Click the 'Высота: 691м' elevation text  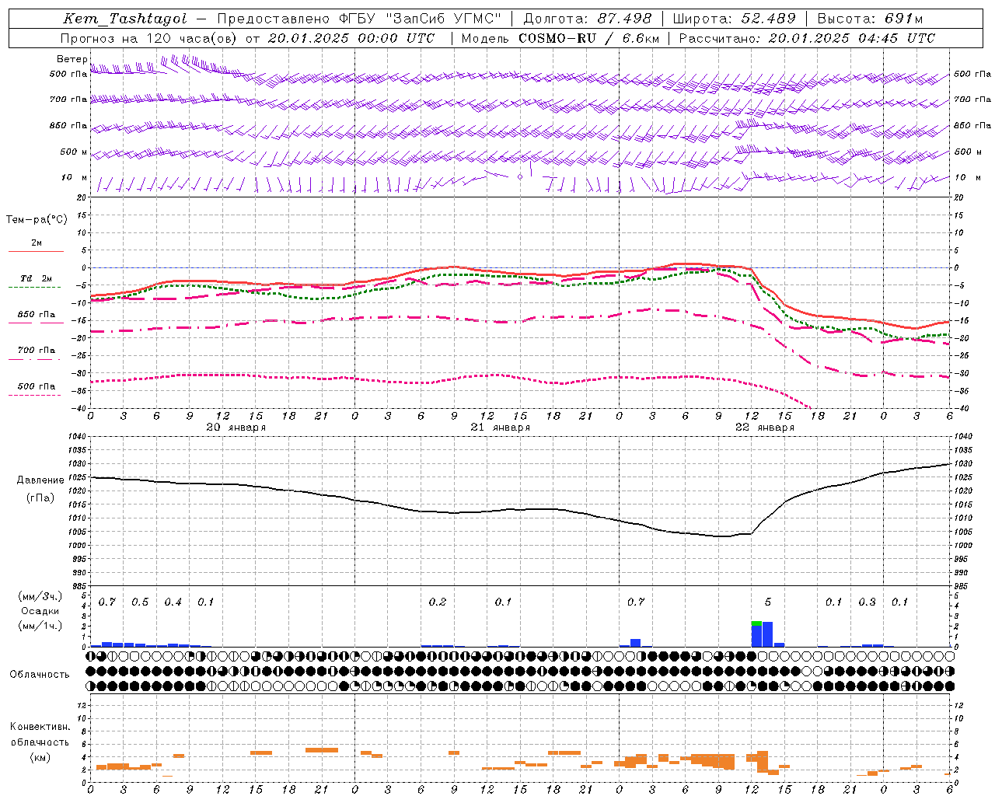coord(870,19)
